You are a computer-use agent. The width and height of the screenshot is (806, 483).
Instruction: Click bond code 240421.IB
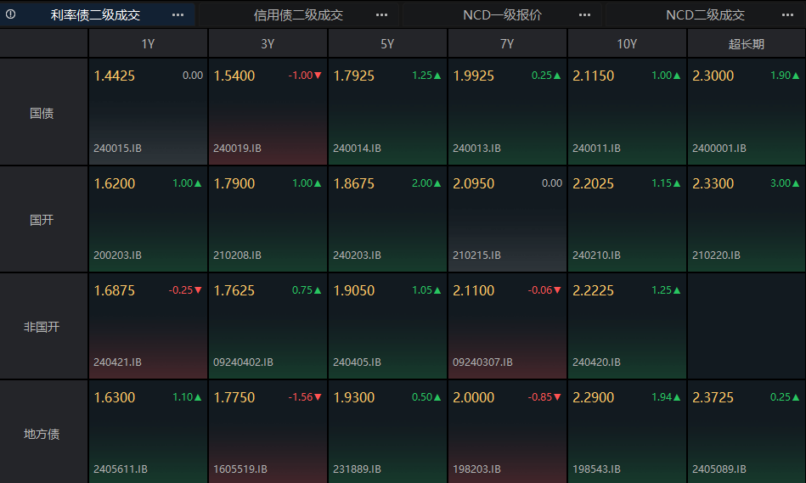[117, 362]
